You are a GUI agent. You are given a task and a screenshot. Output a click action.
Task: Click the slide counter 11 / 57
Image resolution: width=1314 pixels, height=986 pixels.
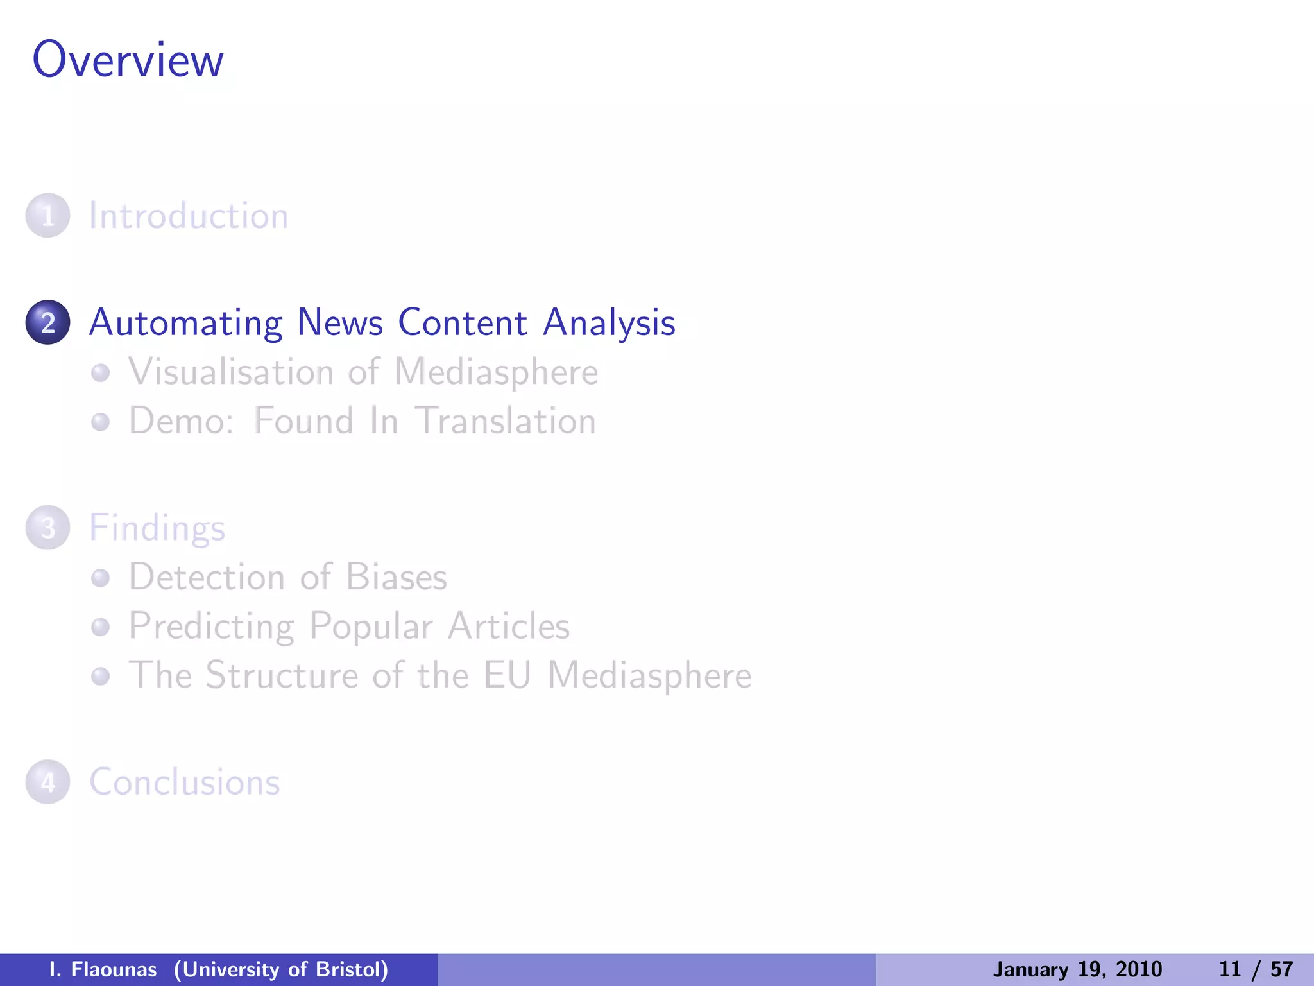pyautogui.click(x=1256, y=969)
